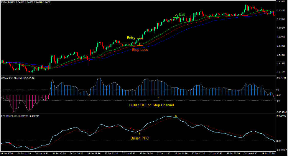The image size is (288, 156).
Task: Click the checkmark icon in the CCI panel
Action: tap(159, 97)
